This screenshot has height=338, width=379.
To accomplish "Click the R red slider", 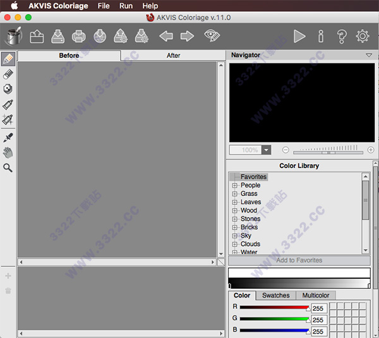I will pyautogui.click(x=274, y=307).
